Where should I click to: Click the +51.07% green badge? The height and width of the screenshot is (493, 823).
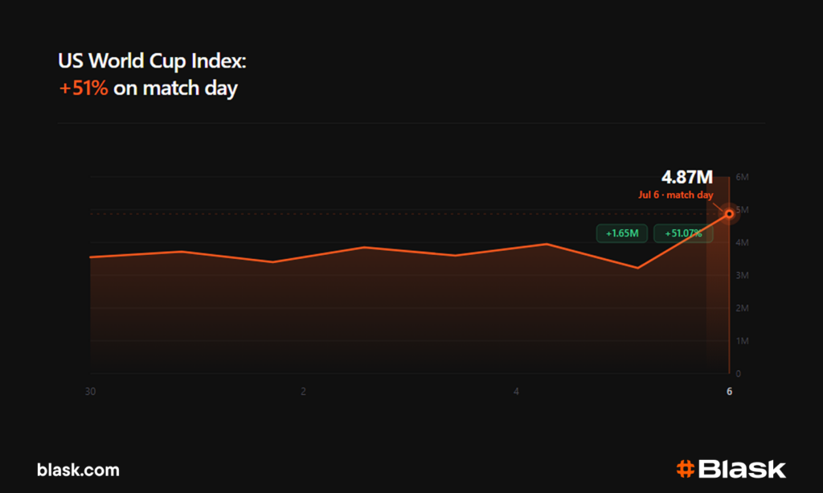tap(683, 233)
